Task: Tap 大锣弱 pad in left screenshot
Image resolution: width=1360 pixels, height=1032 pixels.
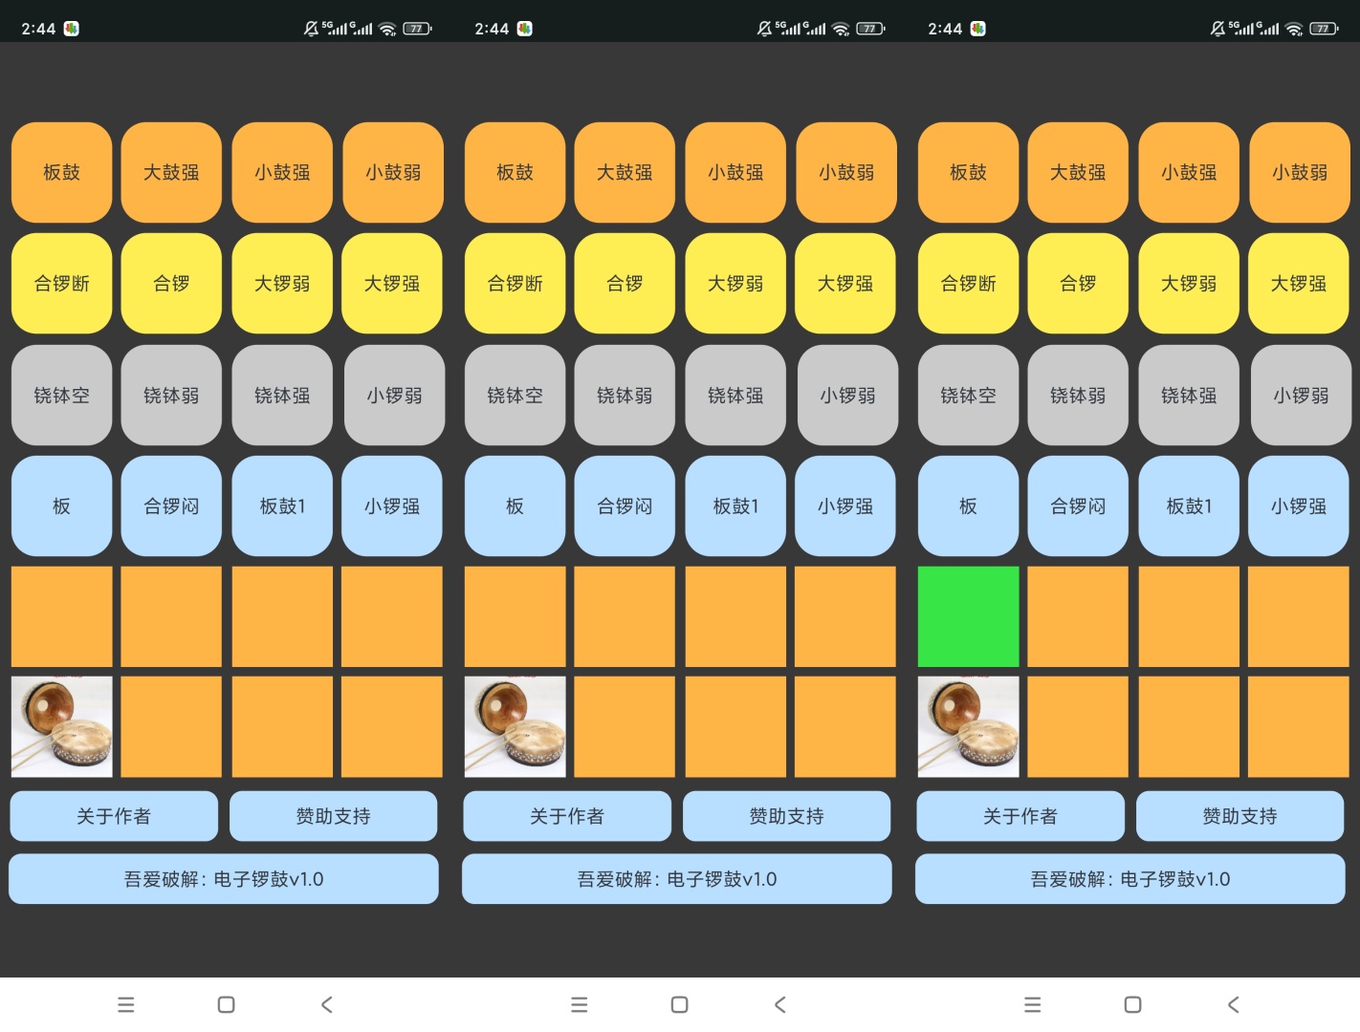Action: point(282,284)
